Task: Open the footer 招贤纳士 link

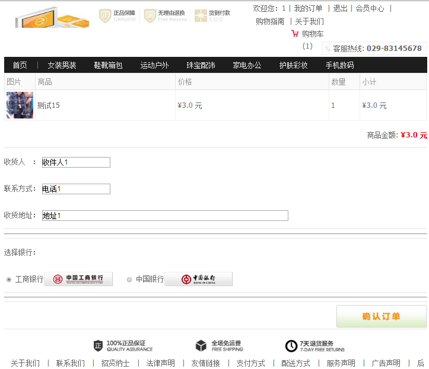Action: (115, 363)
